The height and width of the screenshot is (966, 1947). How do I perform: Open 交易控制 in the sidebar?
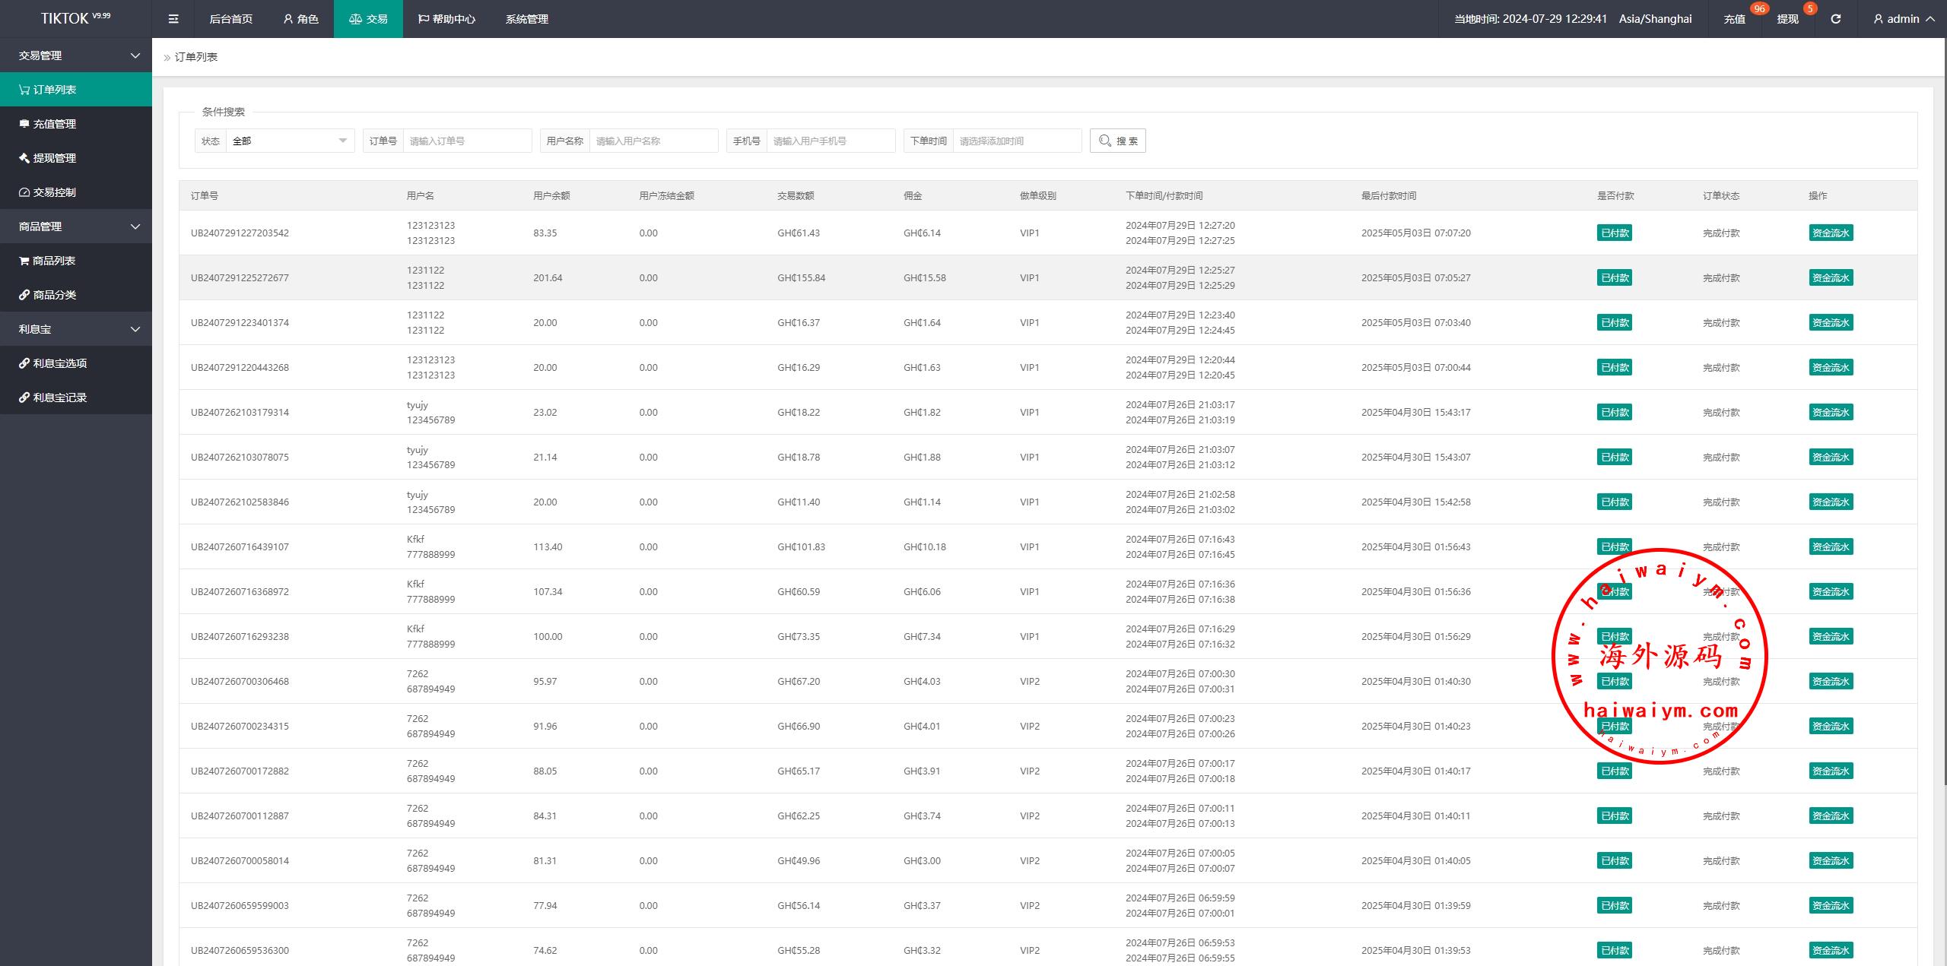click(54, 192)
